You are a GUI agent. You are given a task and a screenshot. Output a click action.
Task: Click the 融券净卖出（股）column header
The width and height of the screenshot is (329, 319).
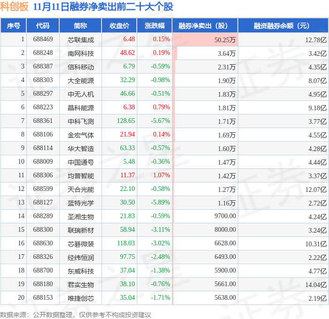pos(205,25)
